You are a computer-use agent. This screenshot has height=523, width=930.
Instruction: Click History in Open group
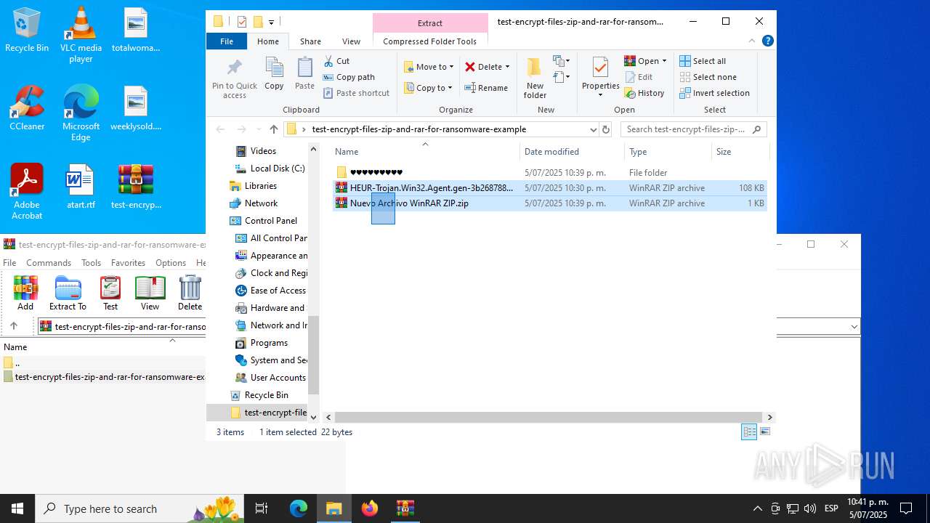644,93
